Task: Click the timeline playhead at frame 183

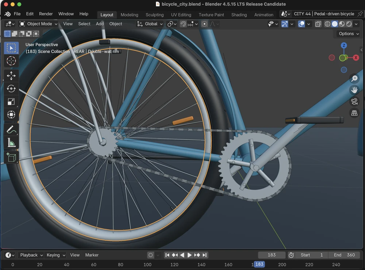Action: point(259,265)
